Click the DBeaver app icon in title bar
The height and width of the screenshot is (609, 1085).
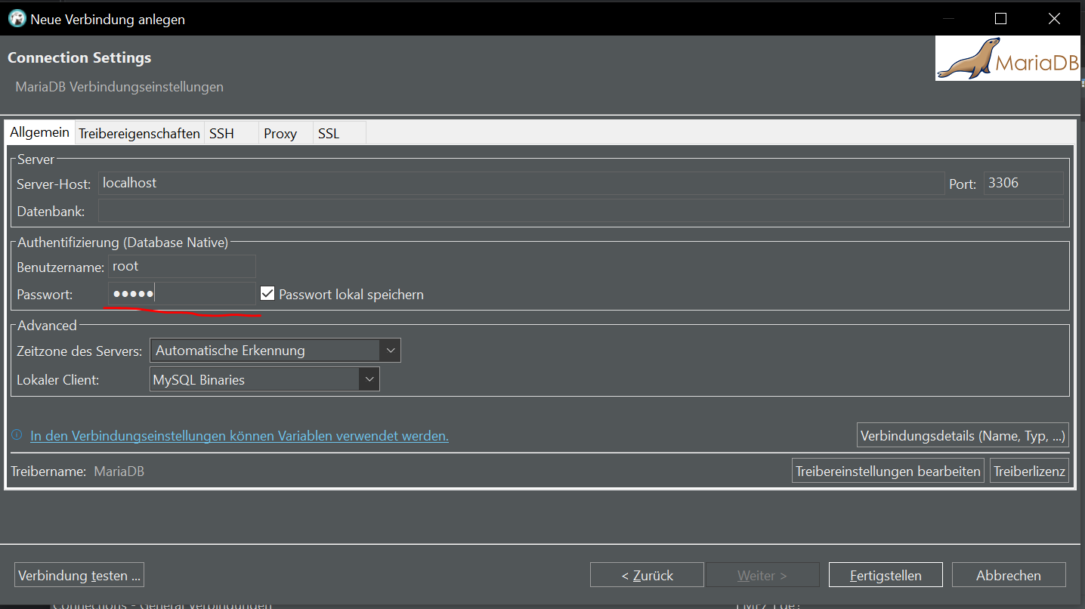coord(17,19)
